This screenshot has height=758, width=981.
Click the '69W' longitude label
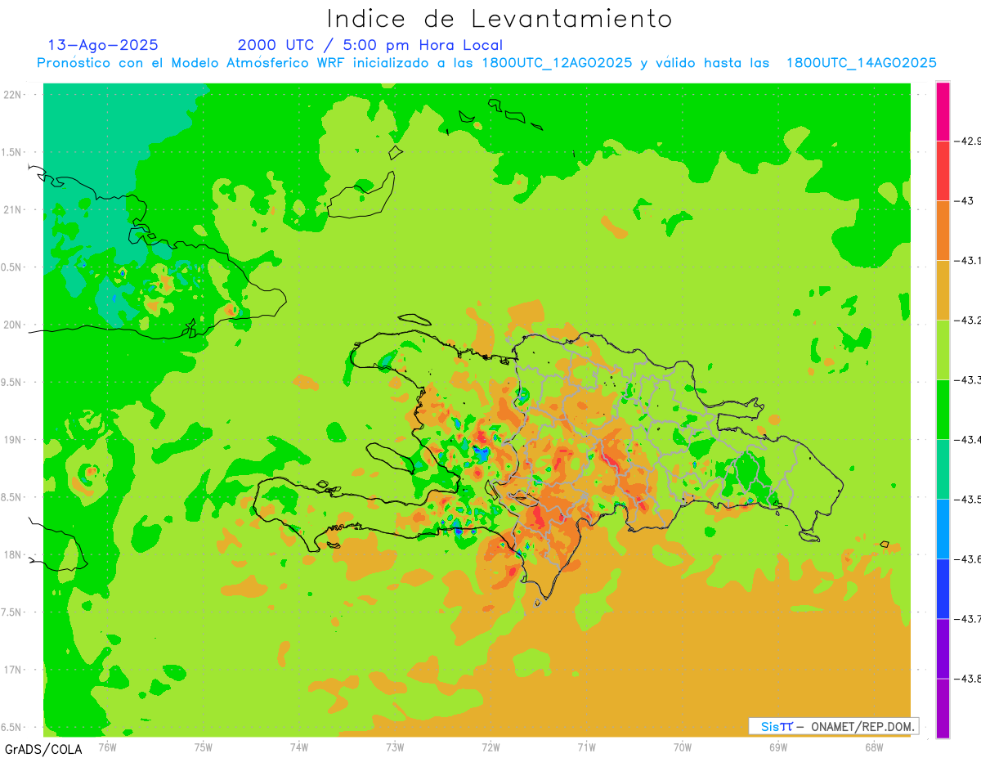[777, 747]
